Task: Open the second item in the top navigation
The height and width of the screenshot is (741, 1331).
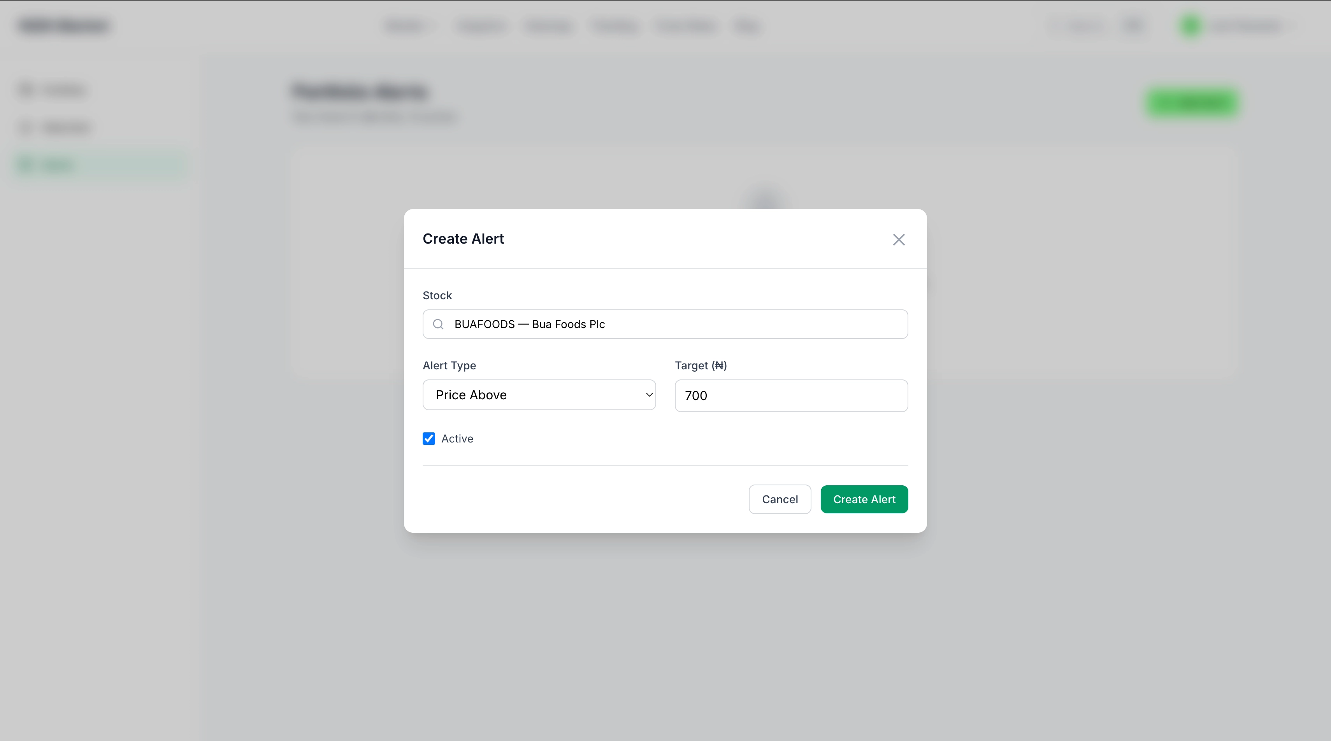Action: click(x=481, y=26)
